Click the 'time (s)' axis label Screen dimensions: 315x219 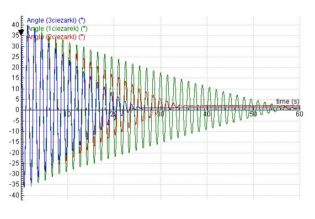(x=287, y=102)
